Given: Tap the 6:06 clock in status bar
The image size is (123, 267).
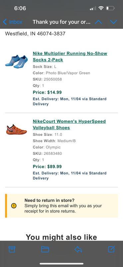Looking at the screenshot, I should [x=20, y=8].
